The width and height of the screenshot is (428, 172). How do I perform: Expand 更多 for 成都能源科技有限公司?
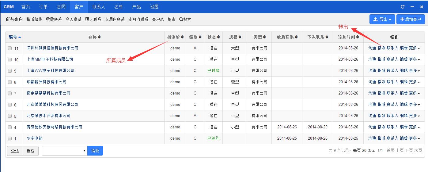click(415, 82)
